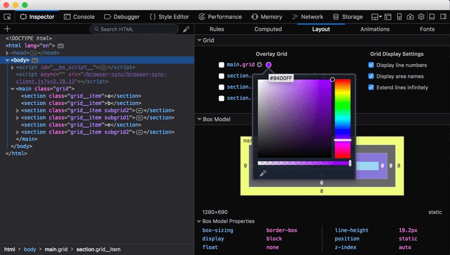Open frame selection dropdown icon
The height and width of the screenshot is (255, 450).
376,17
